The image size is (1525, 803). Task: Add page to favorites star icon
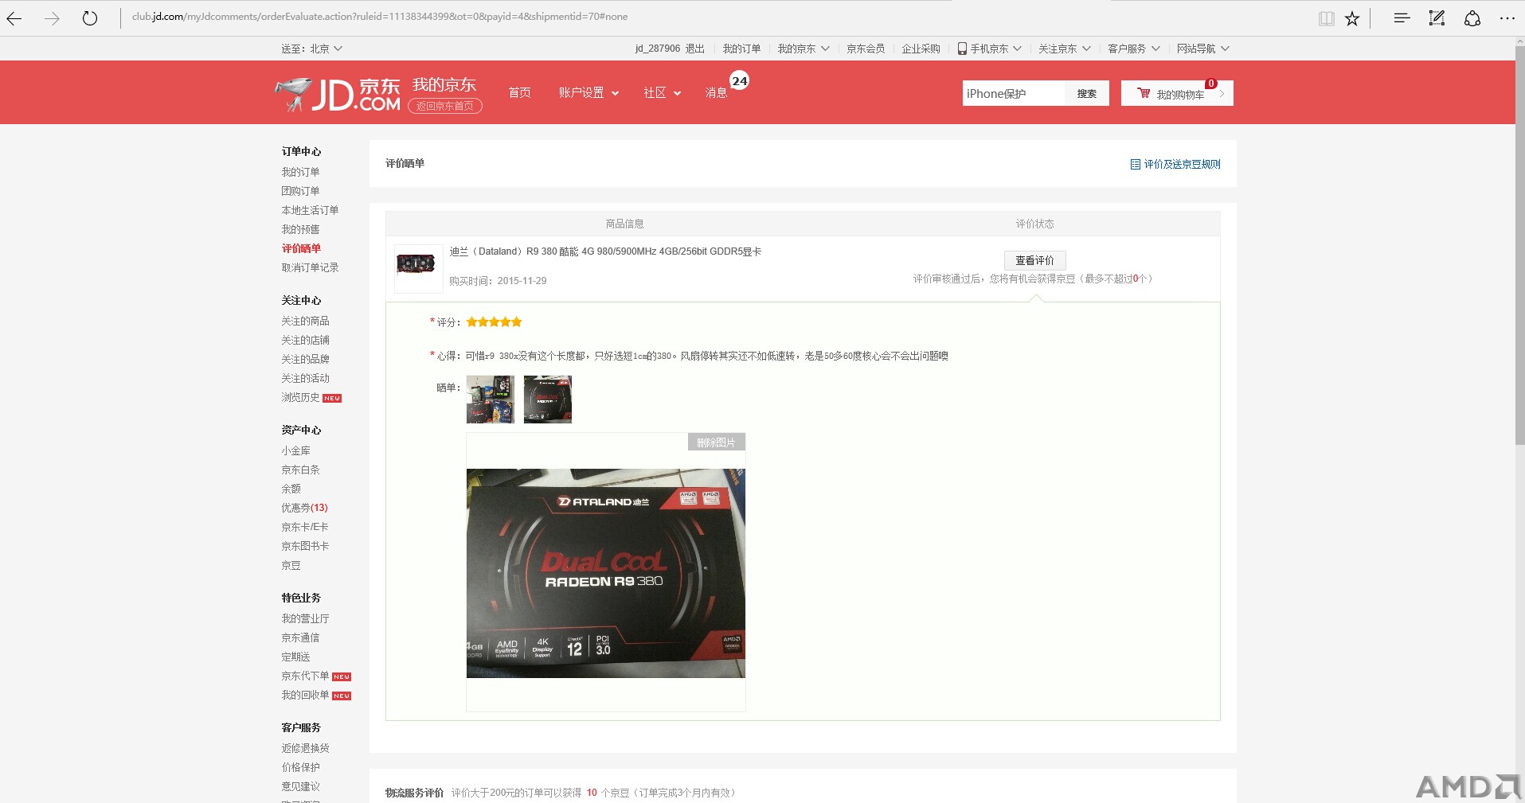(x=1352, y=18)
